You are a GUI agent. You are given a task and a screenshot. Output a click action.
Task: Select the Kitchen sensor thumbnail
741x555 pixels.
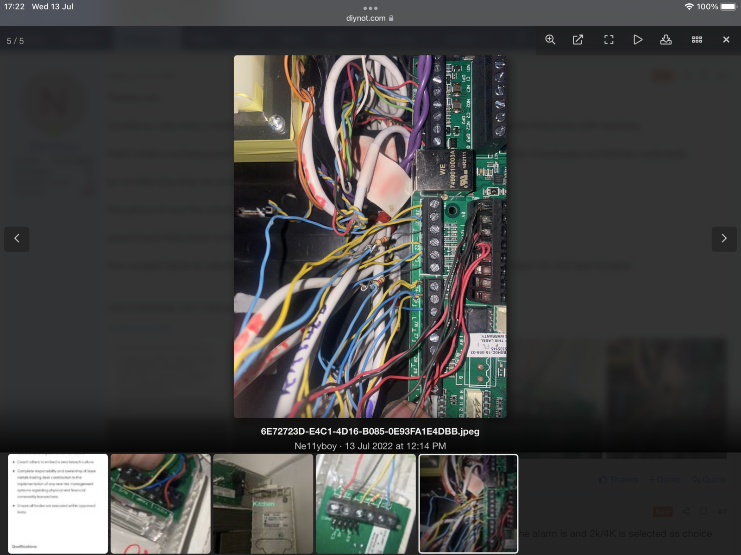click(263, 503)
